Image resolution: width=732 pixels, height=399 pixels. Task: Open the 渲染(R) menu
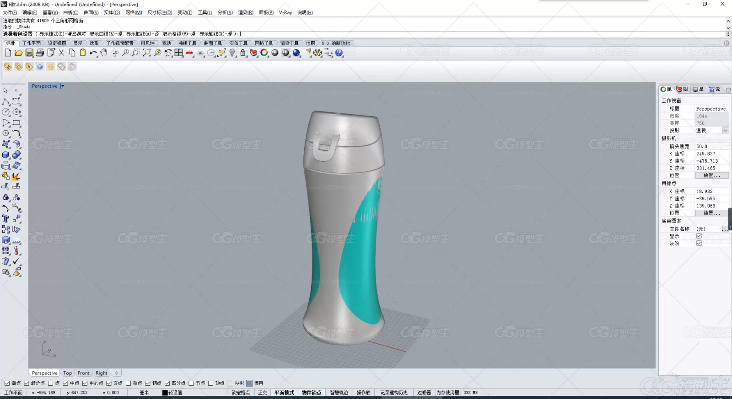[x=246, y=12]
